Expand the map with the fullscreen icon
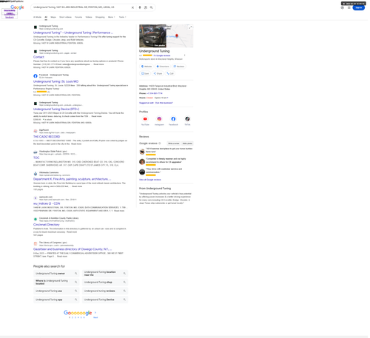 (190, 27)
